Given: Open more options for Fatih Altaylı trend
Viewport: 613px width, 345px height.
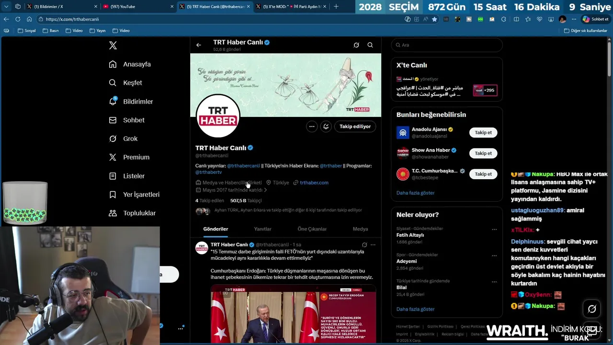Looking at the screenshot, I should point(494,230).
